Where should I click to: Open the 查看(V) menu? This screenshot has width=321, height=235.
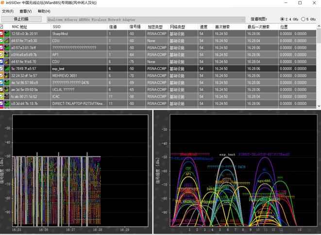[x=26, y=11]
